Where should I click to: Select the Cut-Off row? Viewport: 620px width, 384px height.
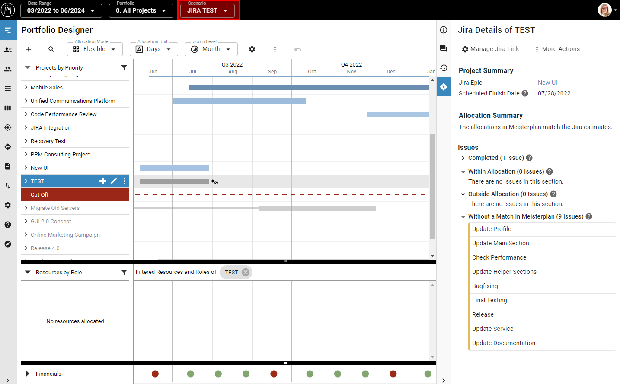coord(75,194)
